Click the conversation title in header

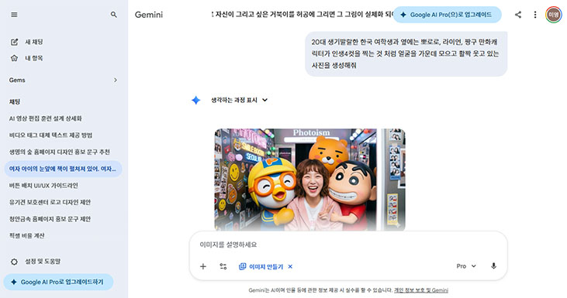coord(303,15)
